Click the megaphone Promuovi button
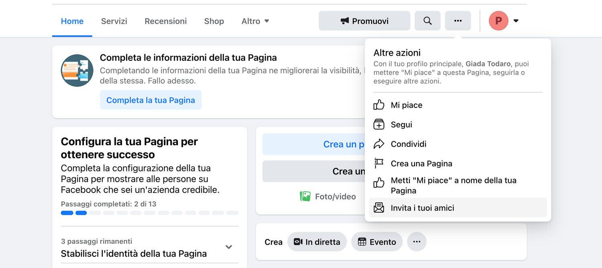 click(364, 21)
